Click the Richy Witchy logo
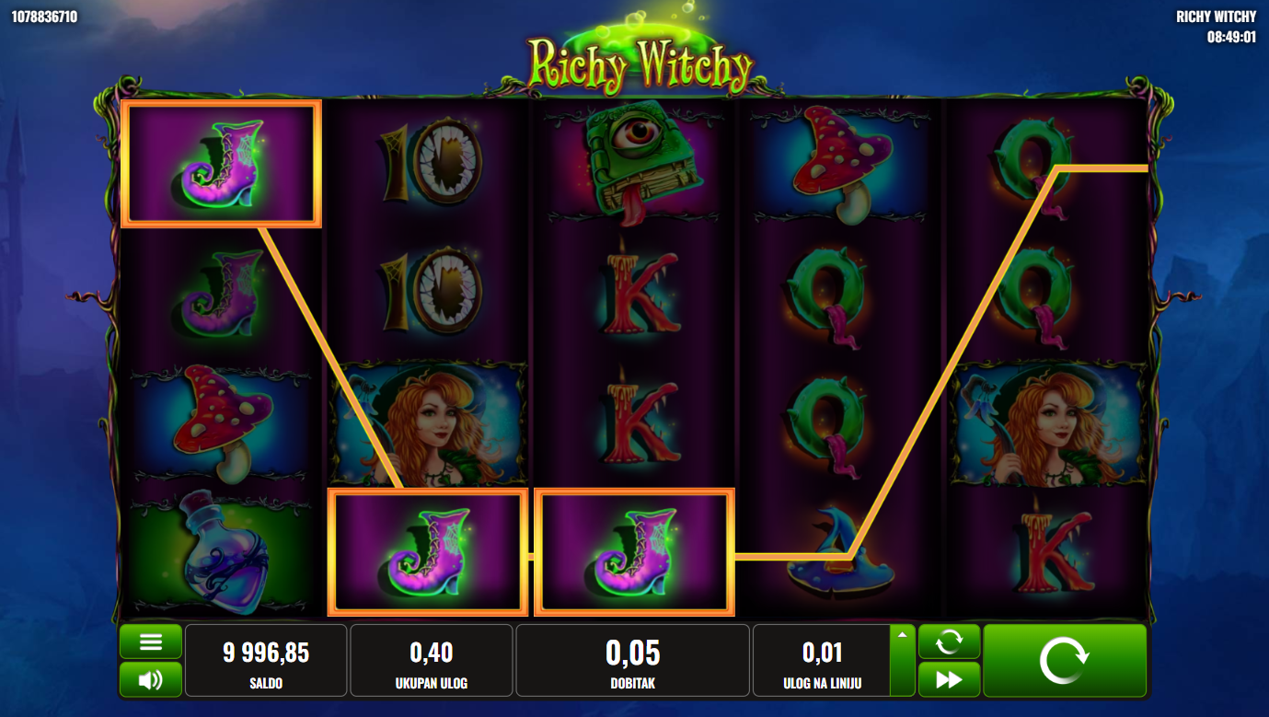Viewport: 1269px width, 717px height. tap(639, 63)
